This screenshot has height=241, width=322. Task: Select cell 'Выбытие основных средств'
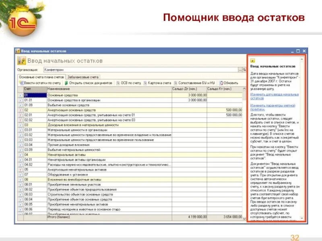click(109, 105)
